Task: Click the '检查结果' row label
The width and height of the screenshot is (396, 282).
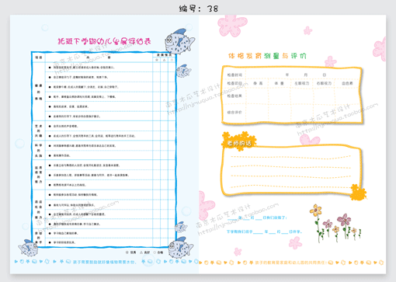Action: tap(234, 96)
